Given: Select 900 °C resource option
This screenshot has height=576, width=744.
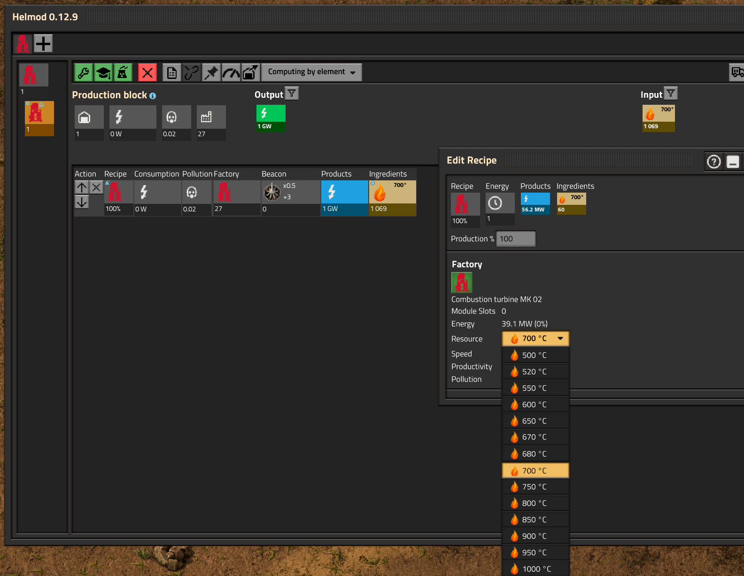Looking at the screenshot, I should pyautogui.click(x=535, y=536).
